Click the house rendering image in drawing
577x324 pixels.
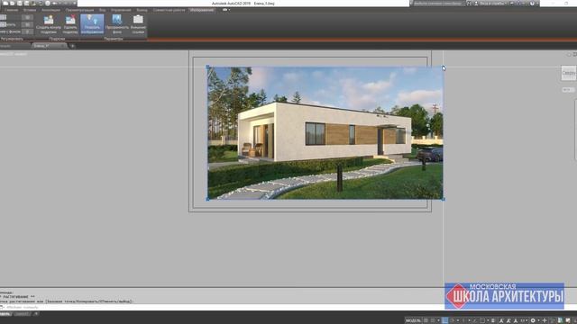325,133
